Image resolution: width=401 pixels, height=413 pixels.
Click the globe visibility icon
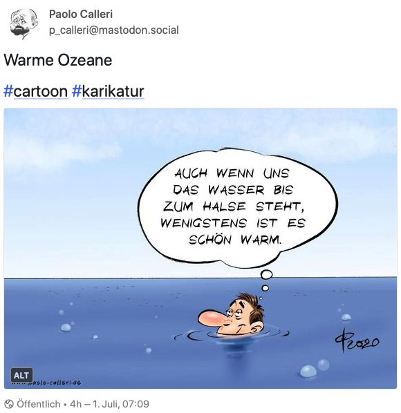click(x=9, y=404)
